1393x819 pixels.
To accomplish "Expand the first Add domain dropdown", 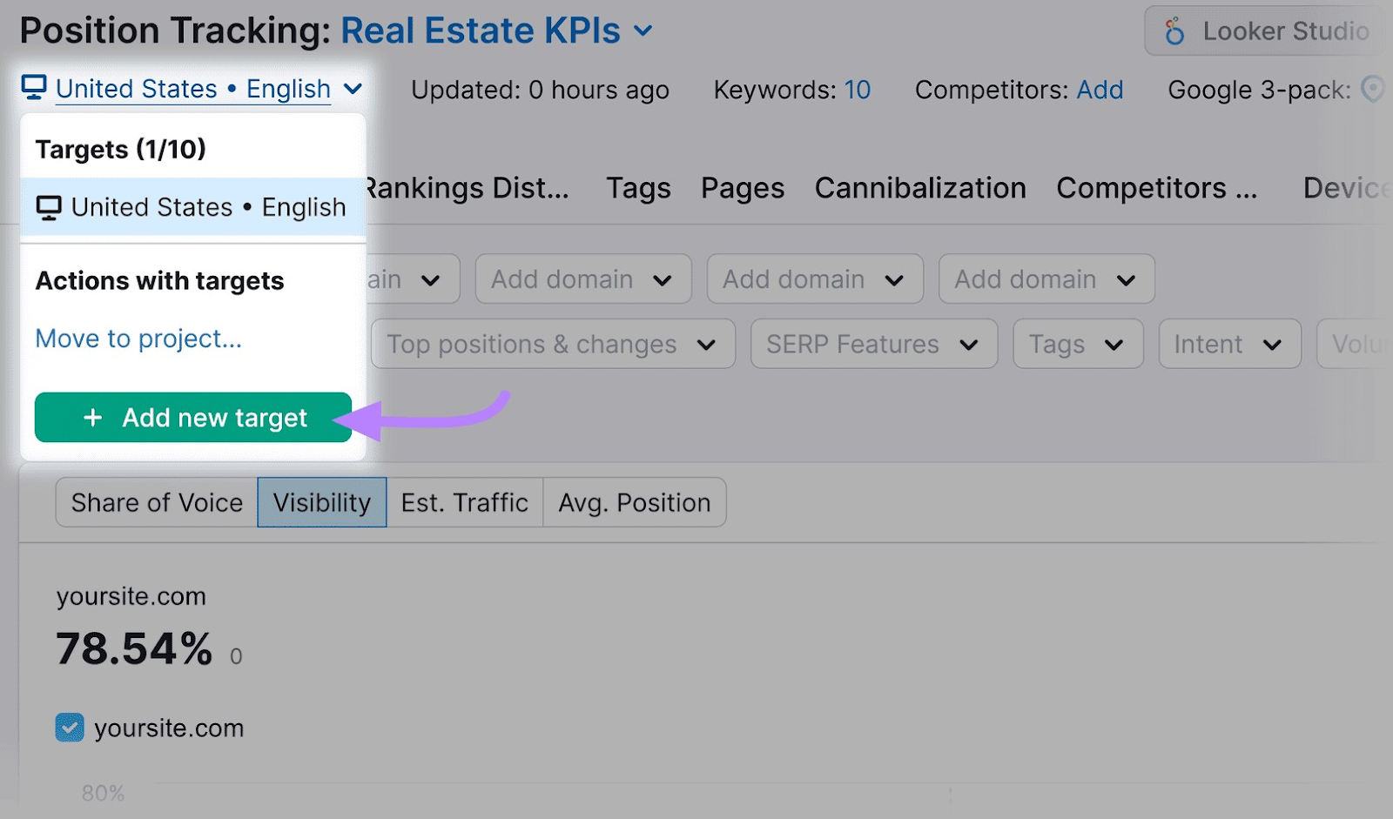I will coord(582,279).
